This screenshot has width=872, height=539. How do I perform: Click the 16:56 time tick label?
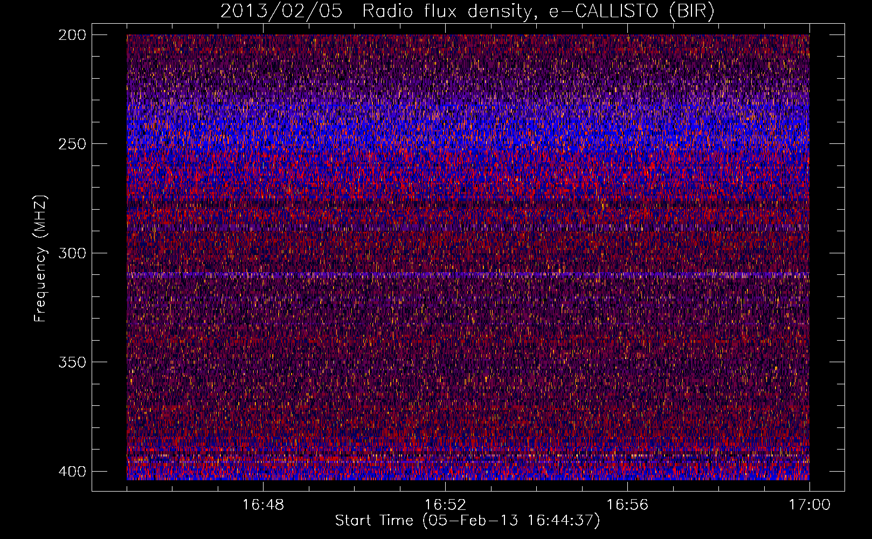point(627,505)
